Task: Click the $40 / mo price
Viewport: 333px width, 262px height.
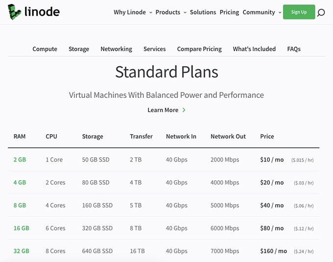Action: tap(272, 206)
